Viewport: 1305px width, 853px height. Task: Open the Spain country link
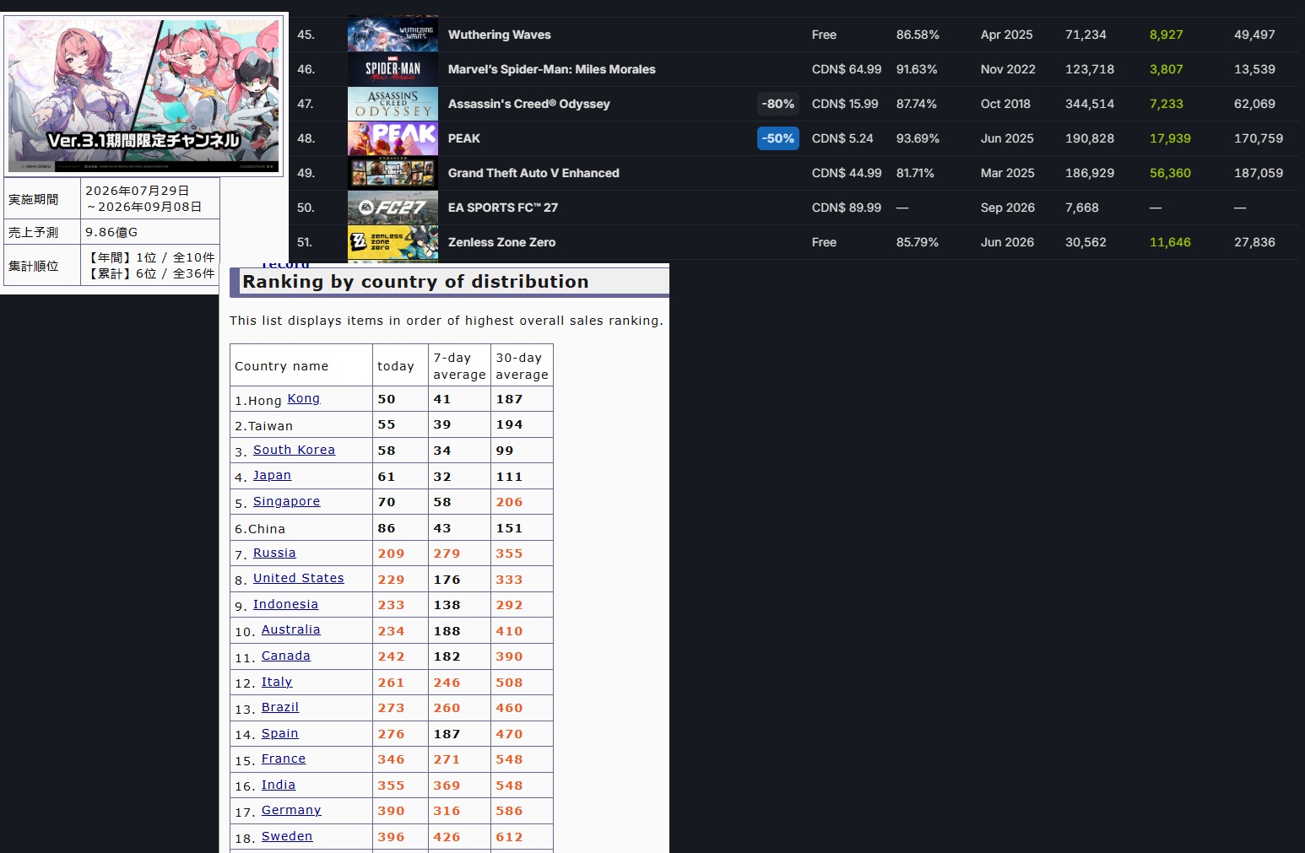(279, 733)
